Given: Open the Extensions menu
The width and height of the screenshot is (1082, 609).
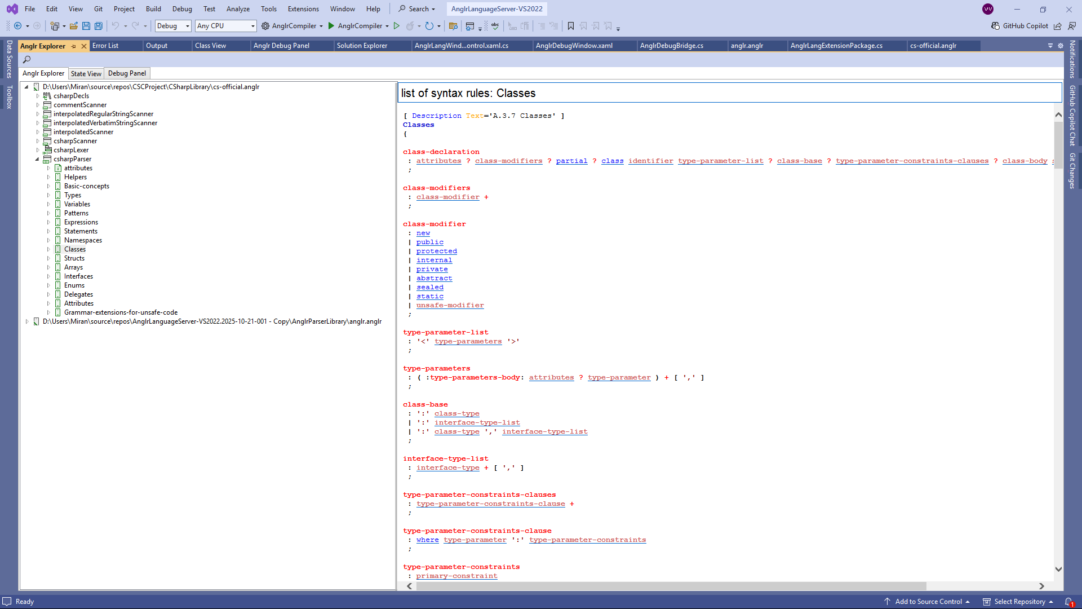Looking at the screenshot, I should point(303,8).
